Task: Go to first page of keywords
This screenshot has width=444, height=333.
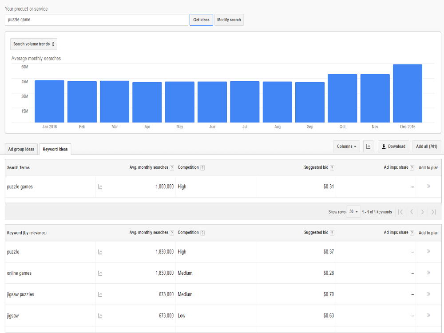Action: tap(400, 212)
